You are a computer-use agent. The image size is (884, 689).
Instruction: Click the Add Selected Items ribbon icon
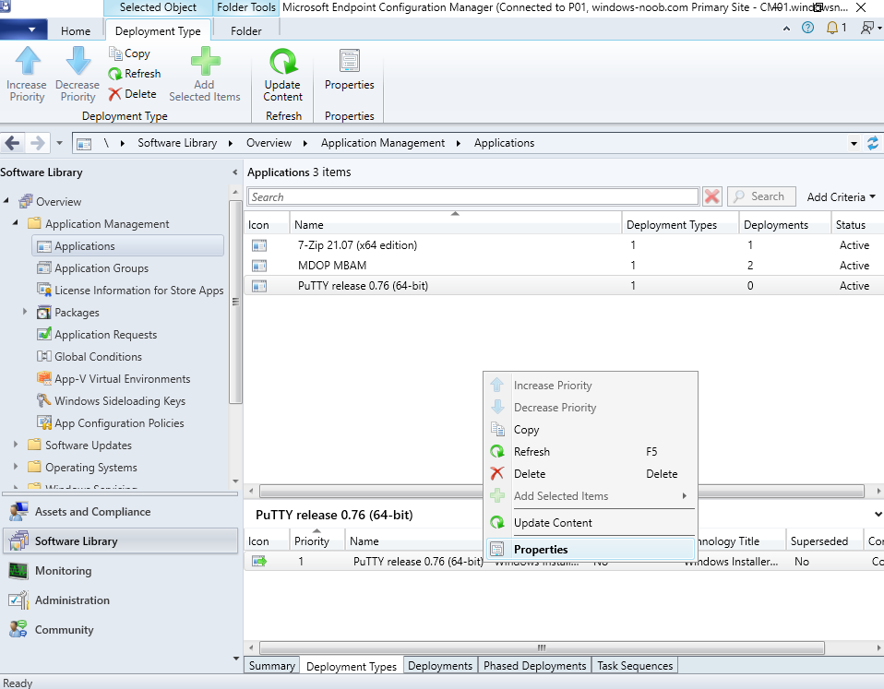click(205, 60)
